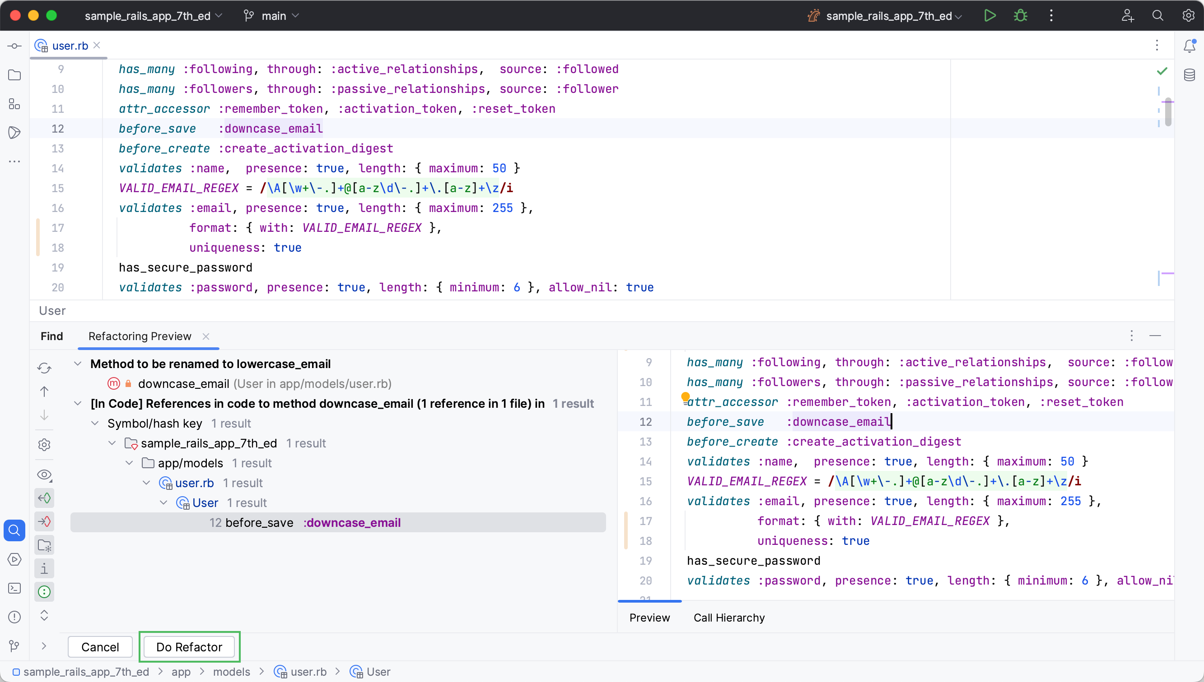Open run configuration dropdown

tap(885, 16)
